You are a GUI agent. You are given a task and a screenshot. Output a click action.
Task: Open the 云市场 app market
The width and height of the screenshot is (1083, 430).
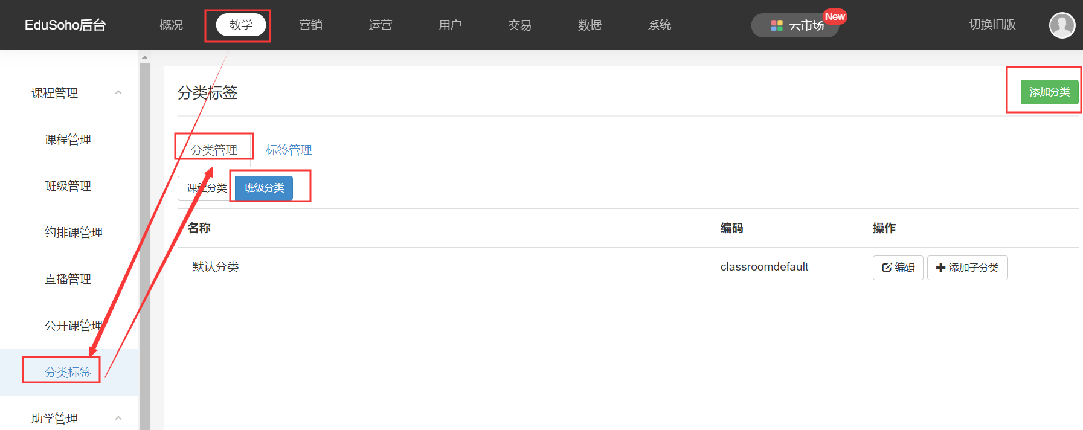pyautogui.click(x=795, y=25)
